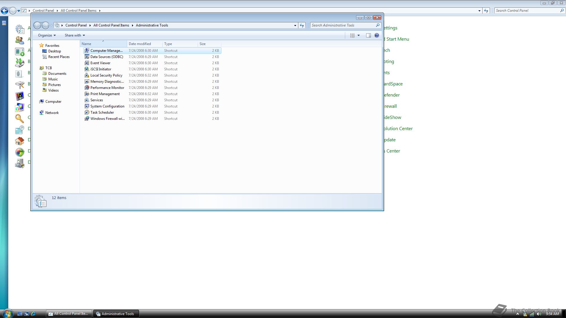Sort by the Size column header

[x=209, y=44]
